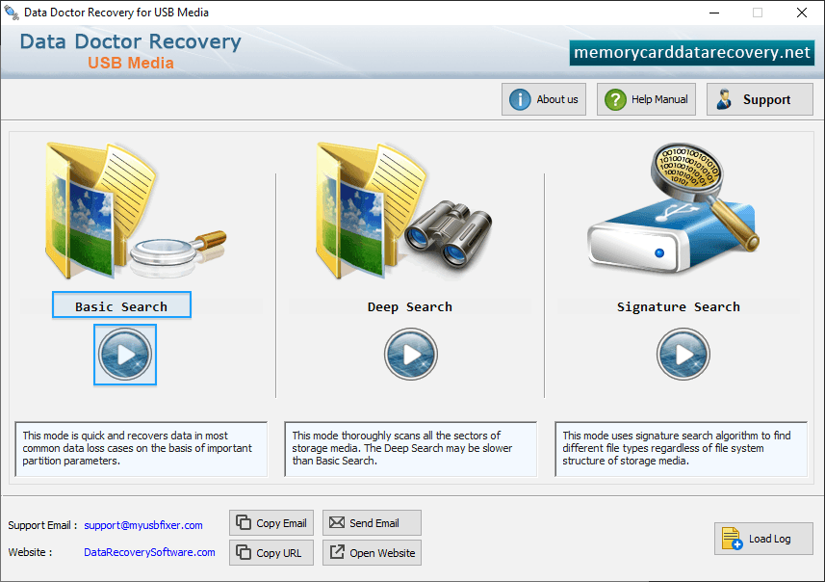Click the Support Email label

[x=42, y=525]
